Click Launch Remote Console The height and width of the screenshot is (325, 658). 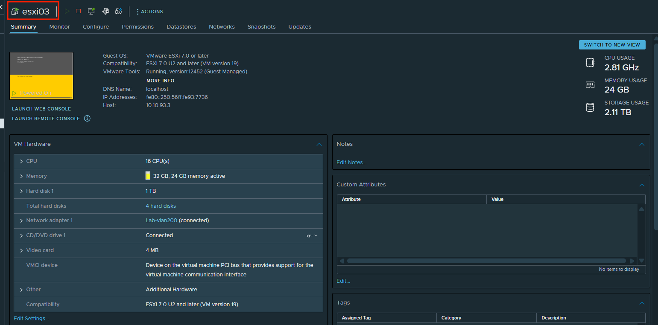(46, 119)
